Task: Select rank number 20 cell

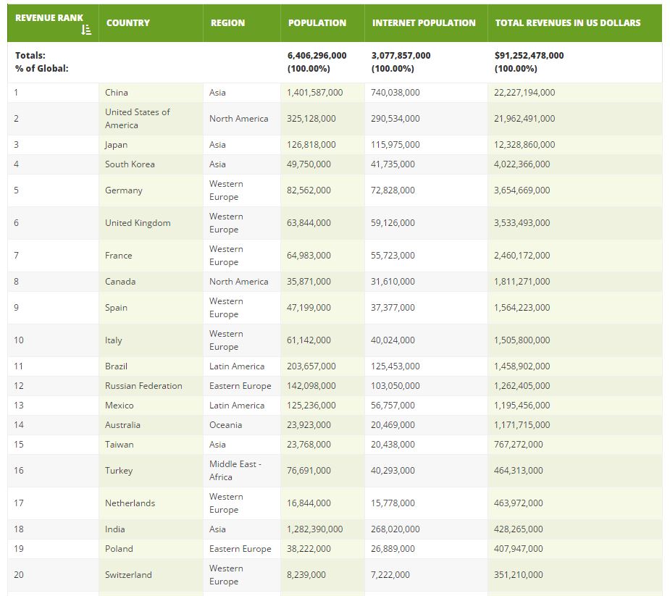Action: coord(53,575)
